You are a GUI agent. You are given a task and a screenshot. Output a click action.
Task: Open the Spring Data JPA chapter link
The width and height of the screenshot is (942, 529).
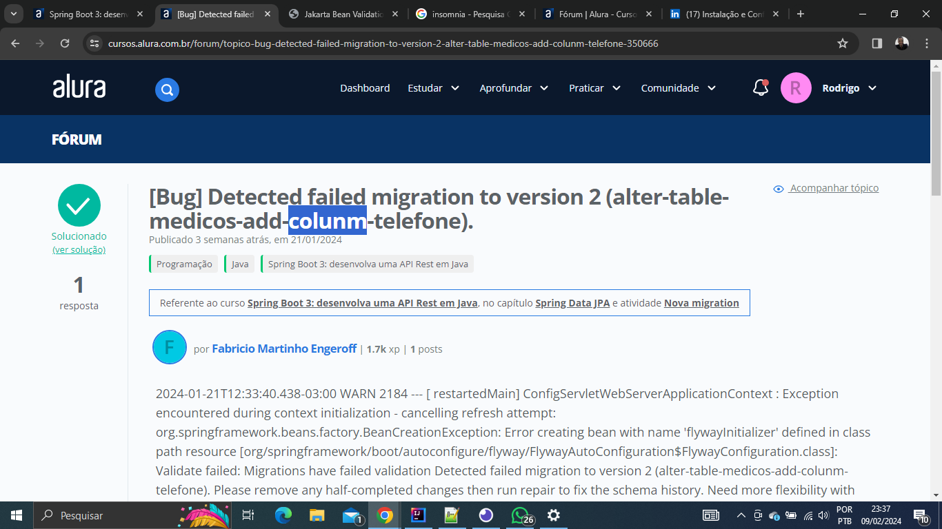572,303
